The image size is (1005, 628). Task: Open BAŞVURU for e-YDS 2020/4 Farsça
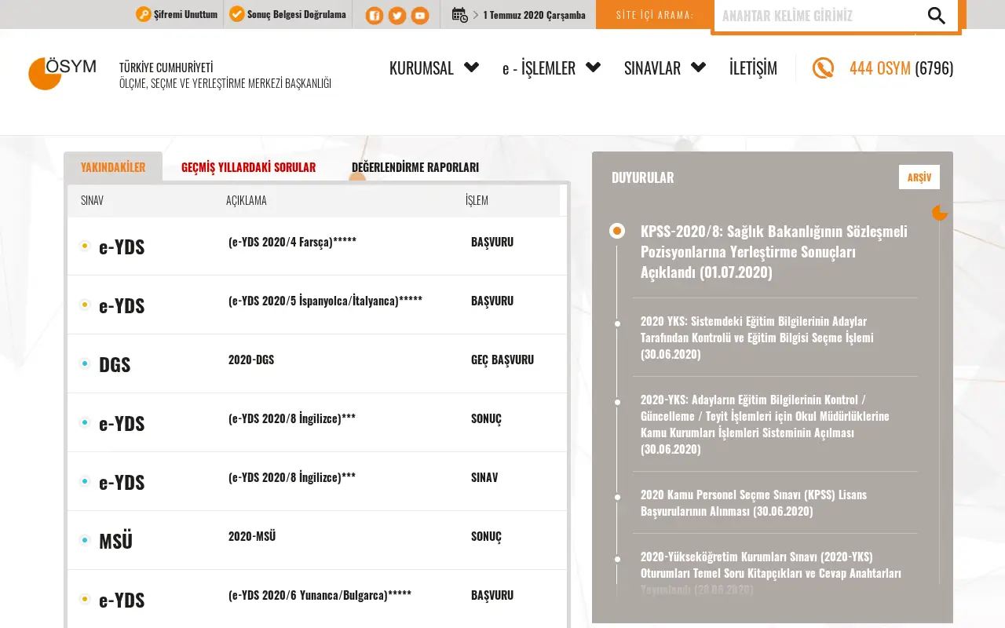[x=492, y=242]
